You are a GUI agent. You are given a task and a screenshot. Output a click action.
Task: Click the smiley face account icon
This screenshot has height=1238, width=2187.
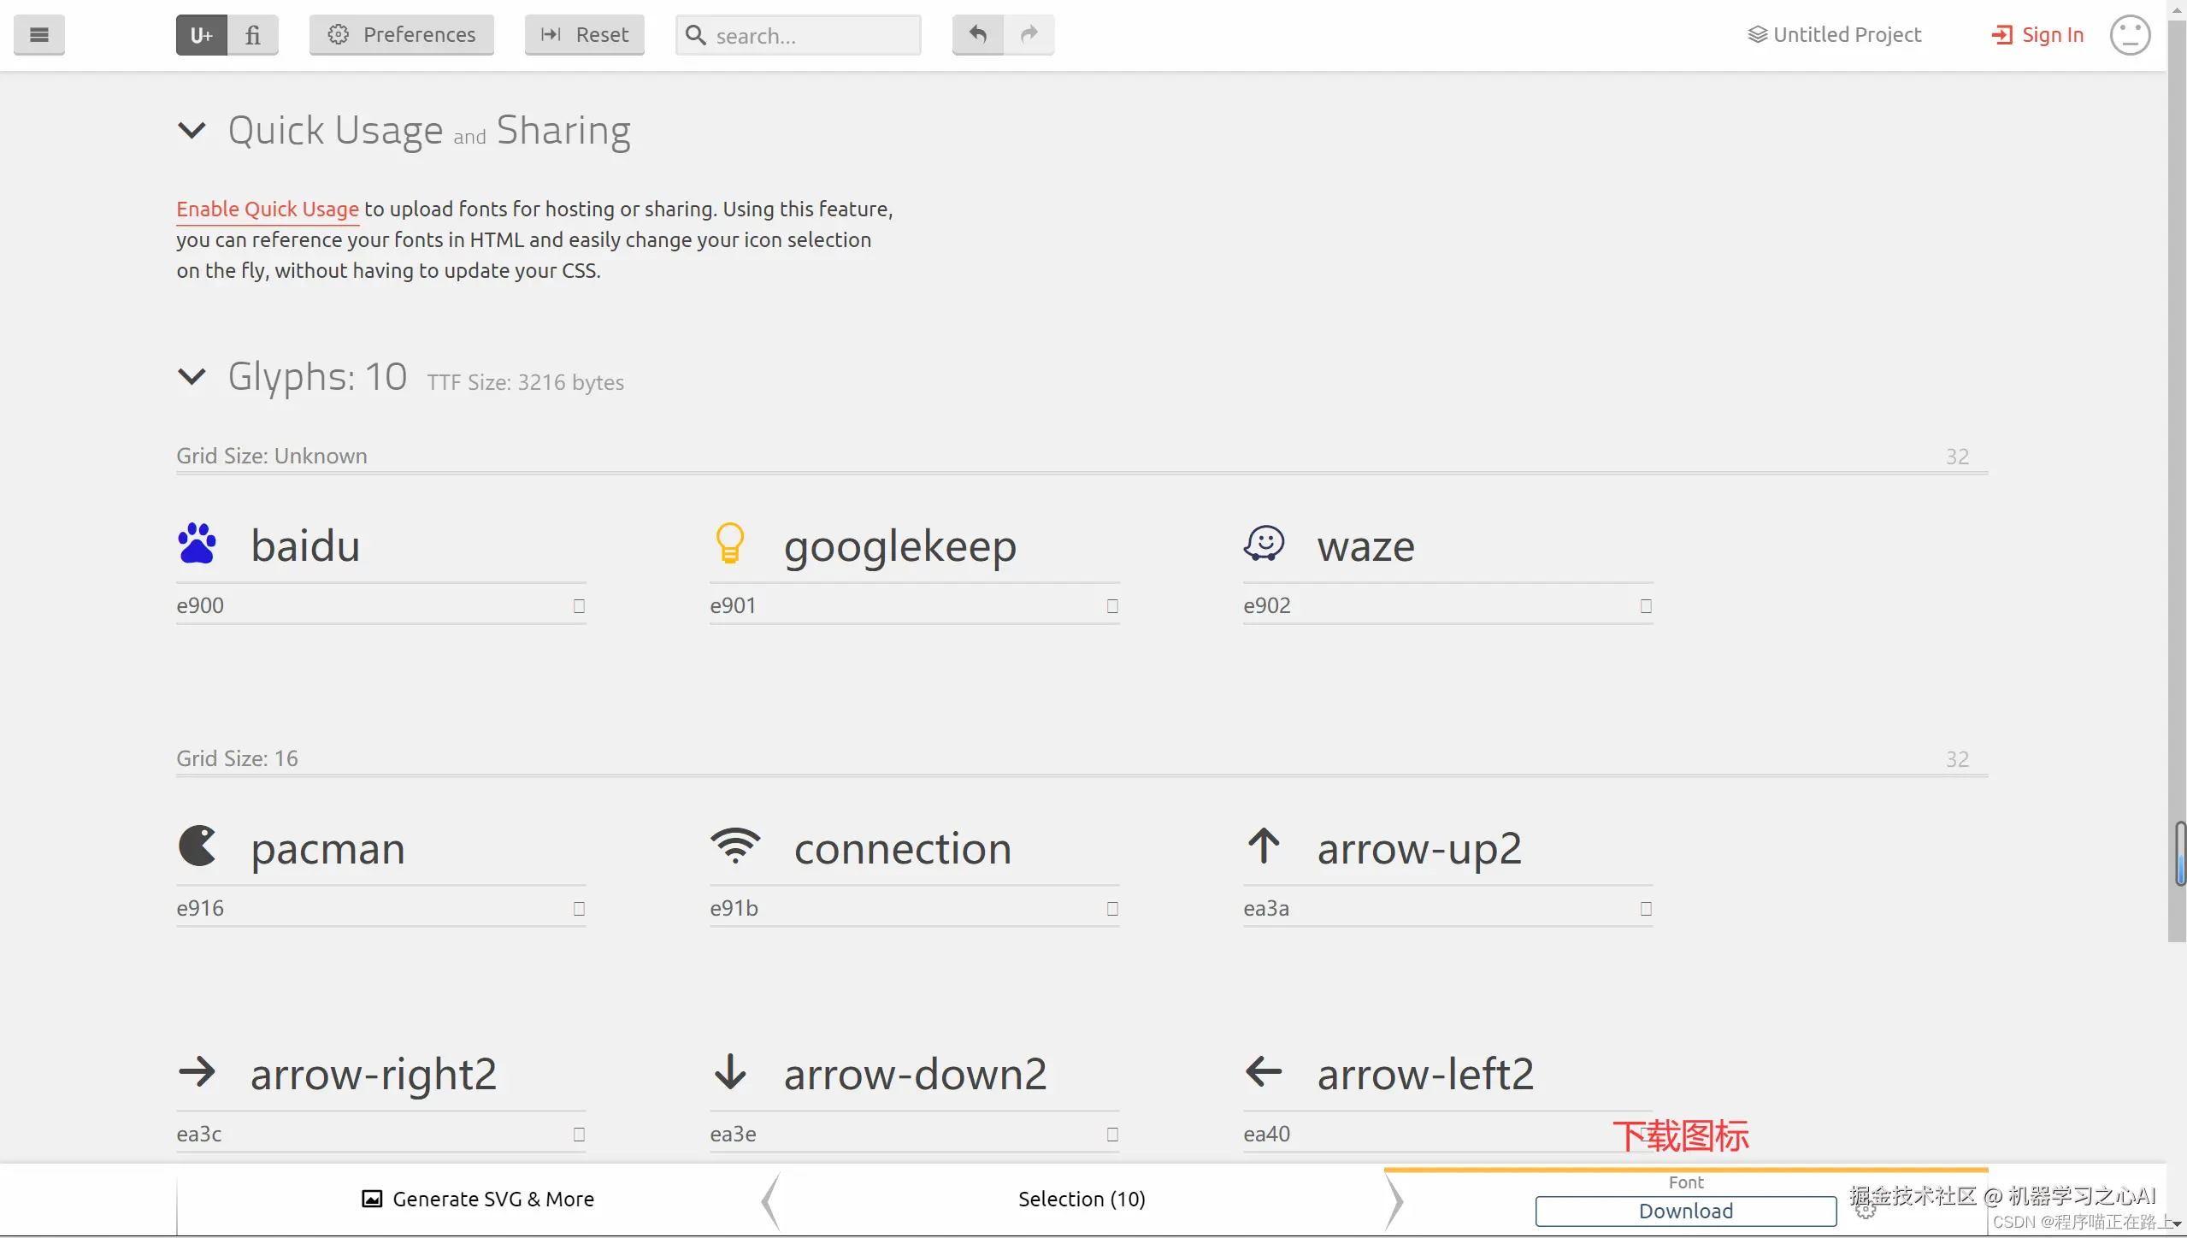pyautogui.click(x=2129, y=35)
